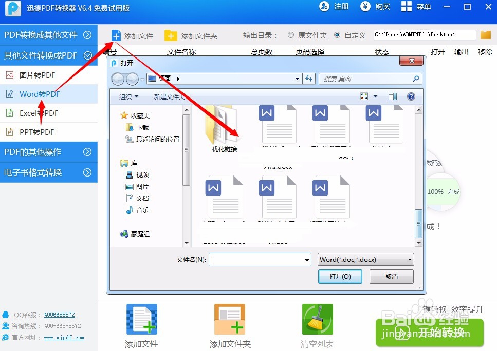Viewport: 497px width, 351px height.
Task: Click the output directory path field
Action: pyautogui.click(x=425, y=35)
